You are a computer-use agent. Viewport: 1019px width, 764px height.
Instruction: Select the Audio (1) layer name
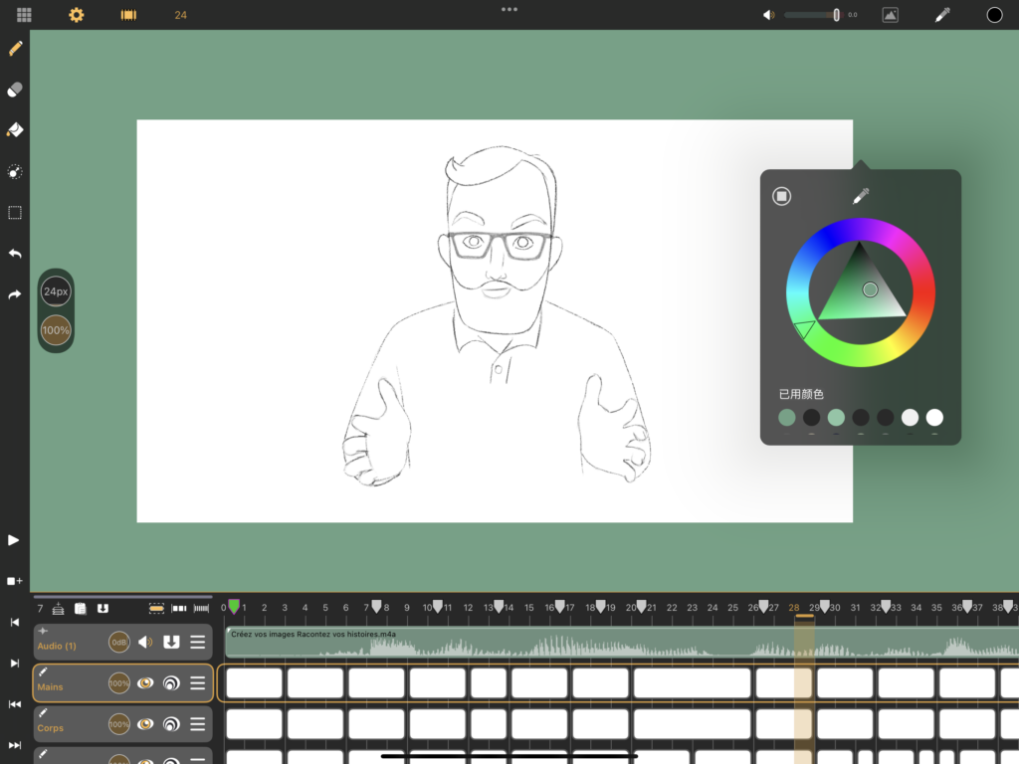57,647
